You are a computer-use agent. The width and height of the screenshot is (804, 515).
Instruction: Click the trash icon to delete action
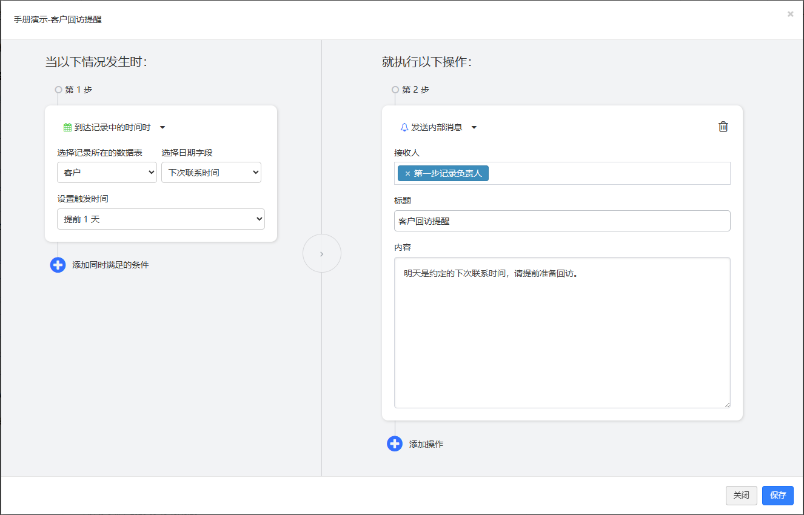tap(723, 127)
